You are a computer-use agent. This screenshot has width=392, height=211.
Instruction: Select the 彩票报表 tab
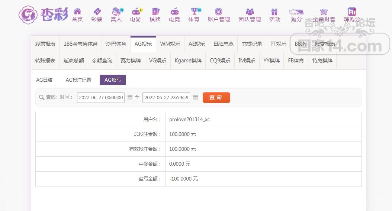[x=45, y=44]
